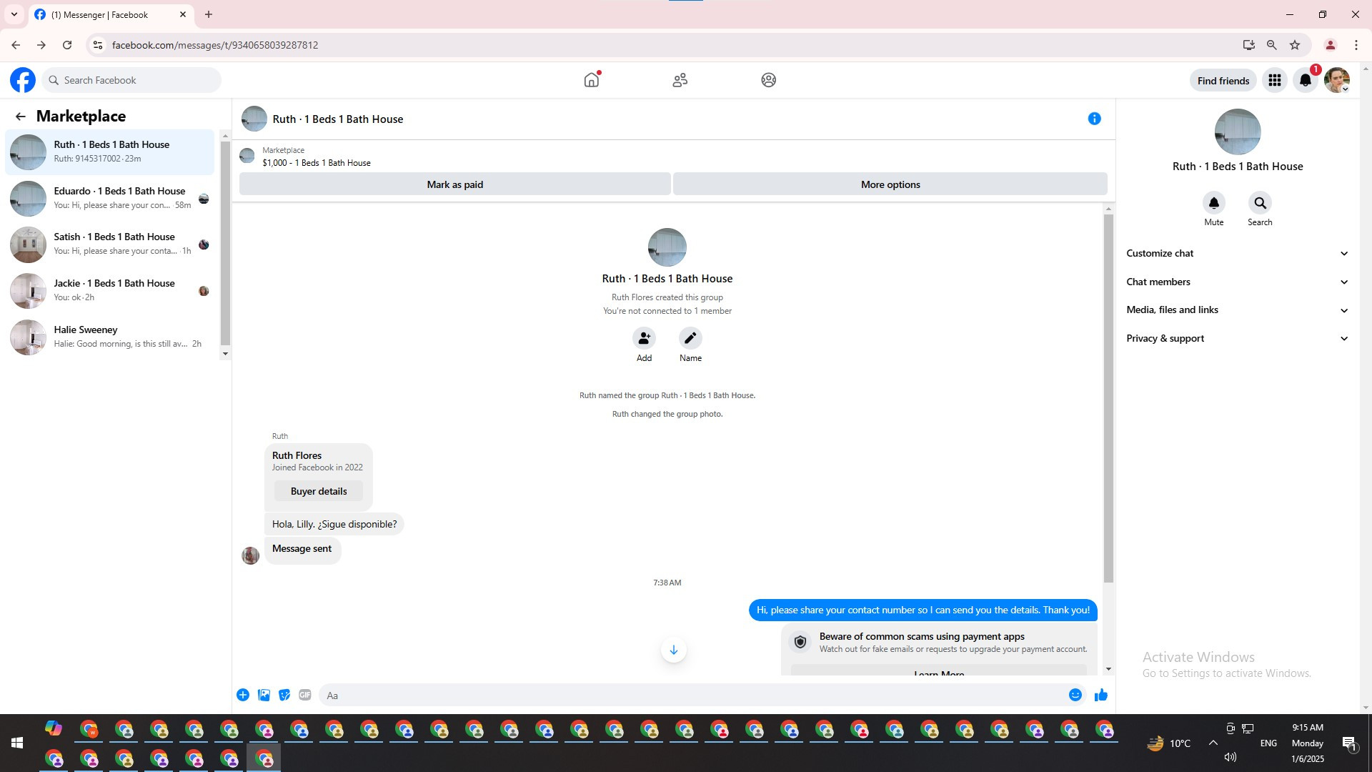
Task: Choose a sticker from composer bar
Action: click(284, 695)
